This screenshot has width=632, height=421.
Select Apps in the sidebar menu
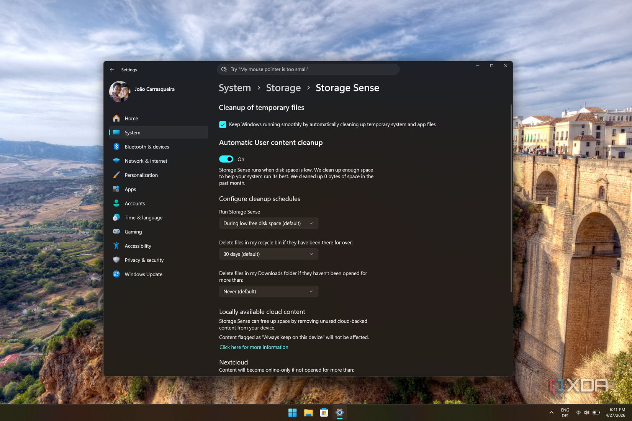(x=130, y=189)
